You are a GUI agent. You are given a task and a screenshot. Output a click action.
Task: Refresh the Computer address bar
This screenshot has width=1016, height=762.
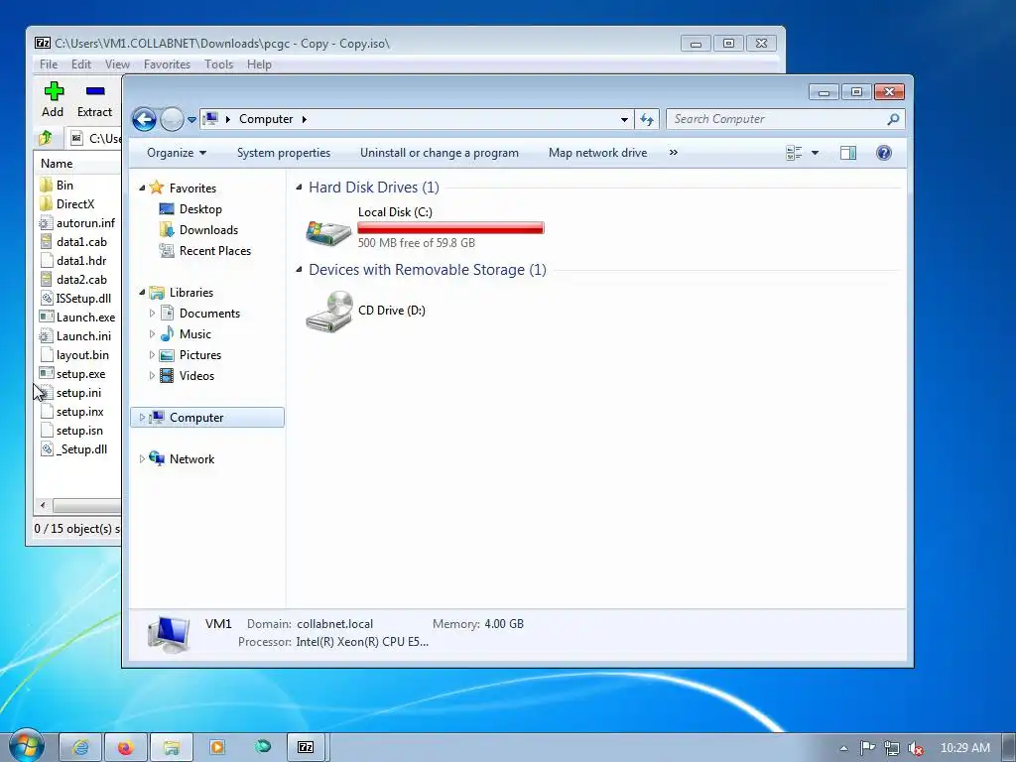(647, 119)
